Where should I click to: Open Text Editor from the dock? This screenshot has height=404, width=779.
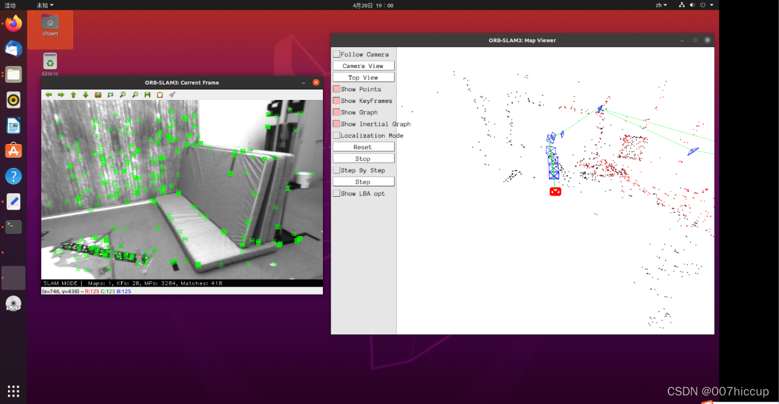pos(14,201)
